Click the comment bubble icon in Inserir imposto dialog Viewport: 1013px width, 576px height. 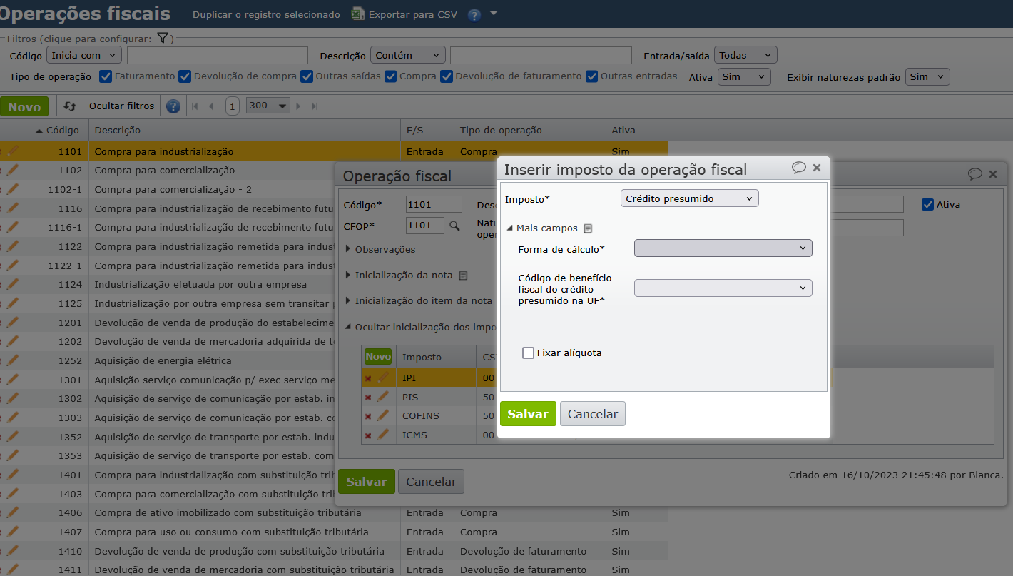(798, 168)
